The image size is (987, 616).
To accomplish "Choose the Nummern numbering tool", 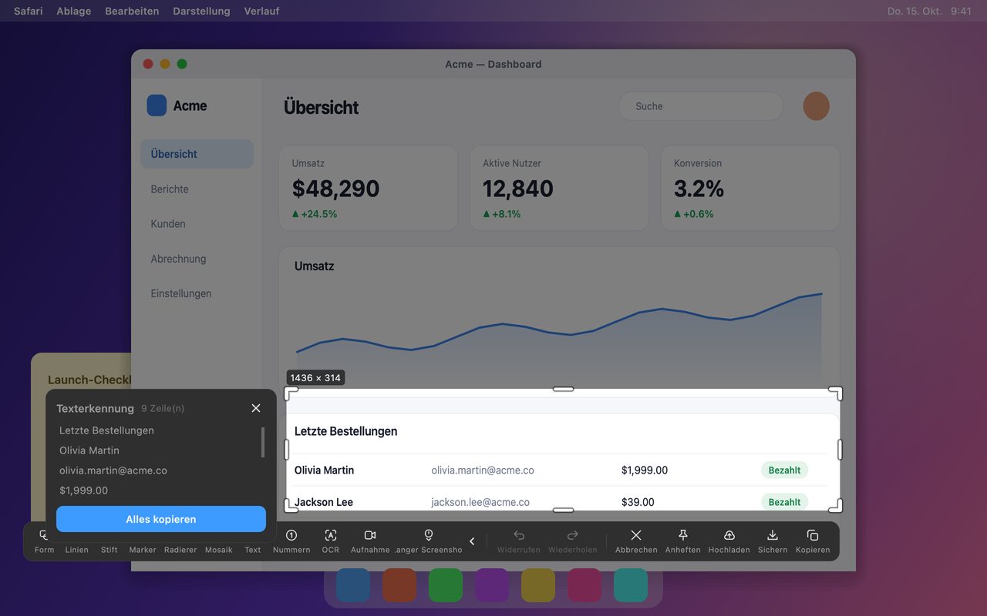I will 291,541.
